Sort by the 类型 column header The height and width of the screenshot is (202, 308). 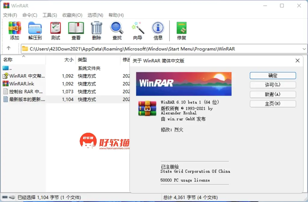point(98,60)
